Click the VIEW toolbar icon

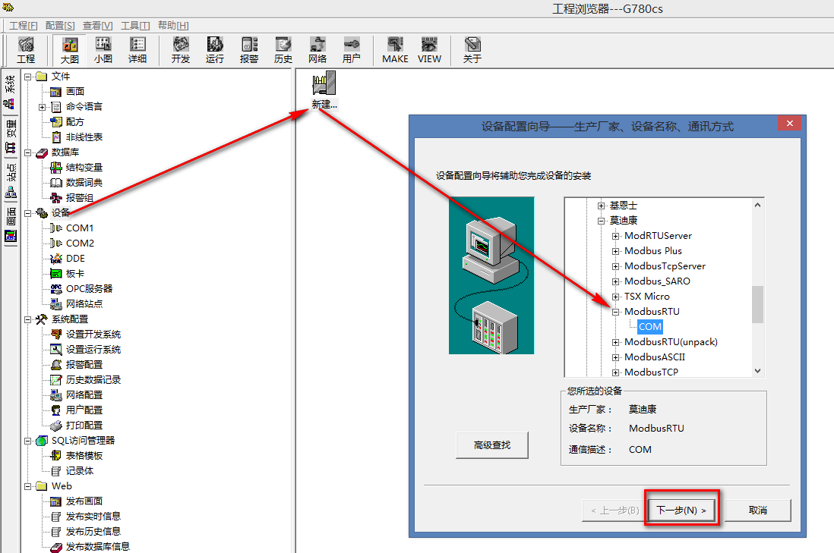[429, 50]
